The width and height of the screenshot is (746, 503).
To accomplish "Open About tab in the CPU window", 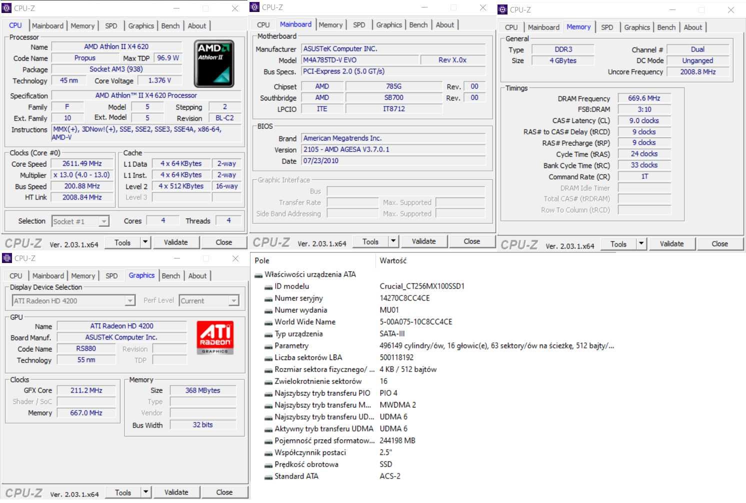I will 197,26.
